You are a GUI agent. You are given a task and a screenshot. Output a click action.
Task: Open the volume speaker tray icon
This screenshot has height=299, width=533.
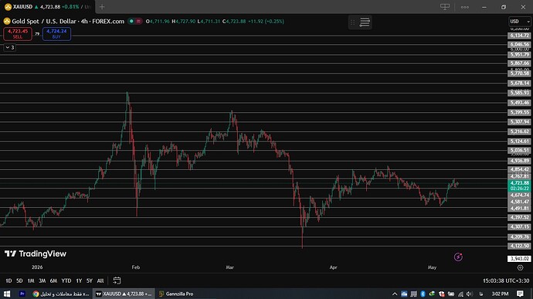(470, 294)
